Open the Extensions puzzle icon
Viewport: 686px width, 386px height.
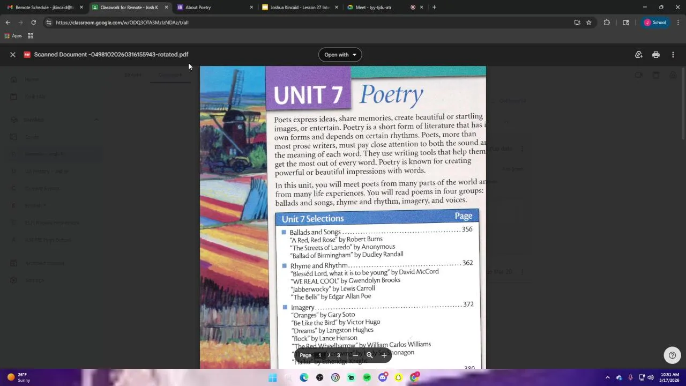607,23
